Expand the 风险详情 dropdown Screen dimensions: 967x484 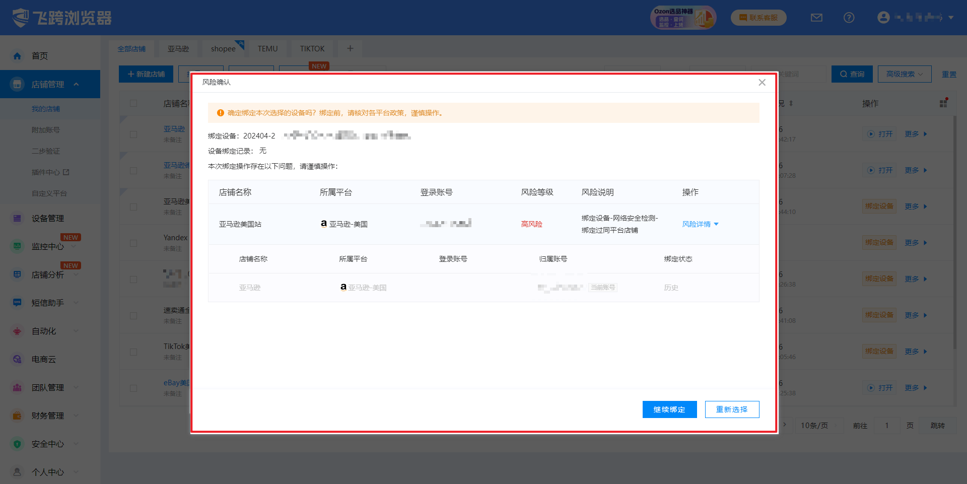(x=700, y=224)
